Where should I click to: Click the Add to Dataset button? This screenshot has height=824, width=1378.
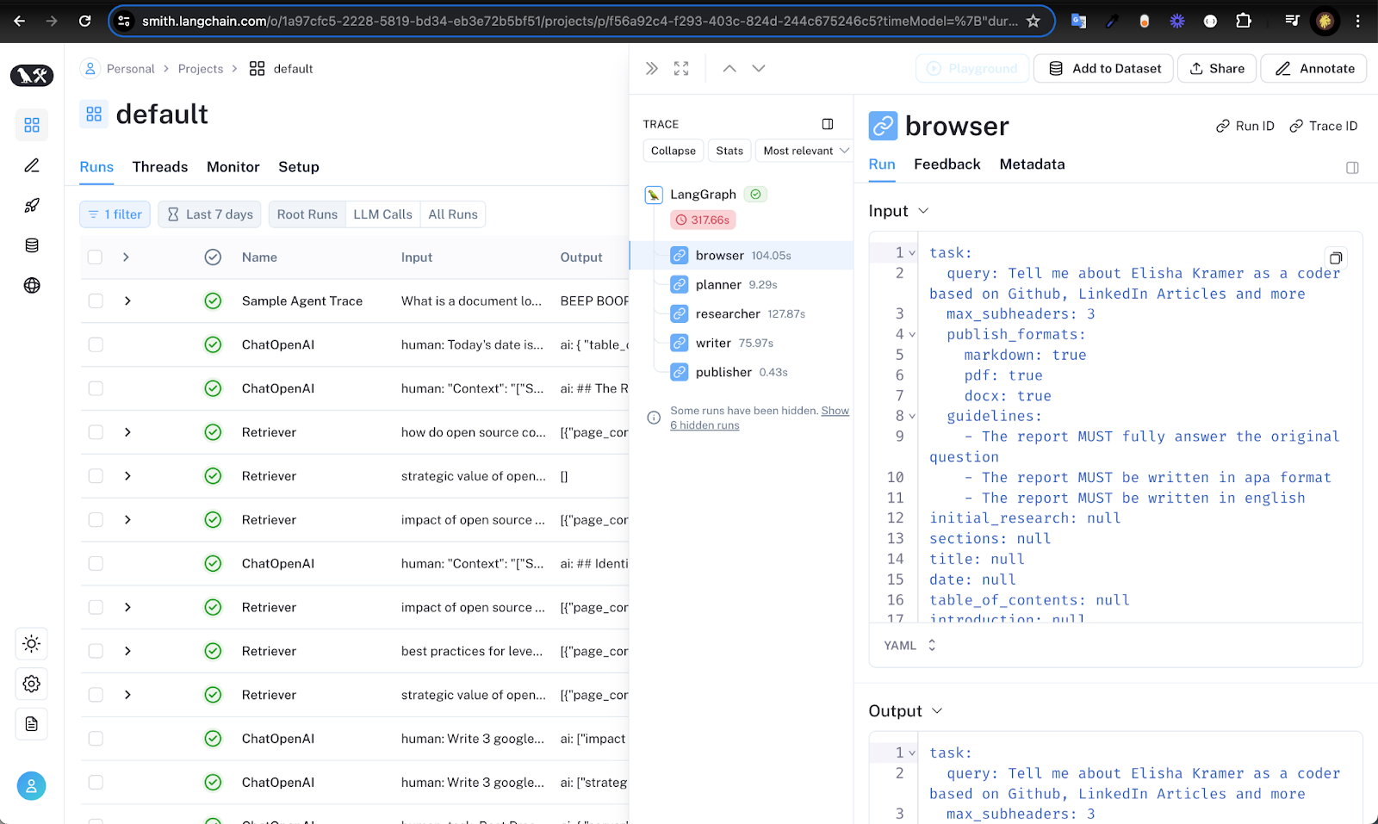point(1104,69)
